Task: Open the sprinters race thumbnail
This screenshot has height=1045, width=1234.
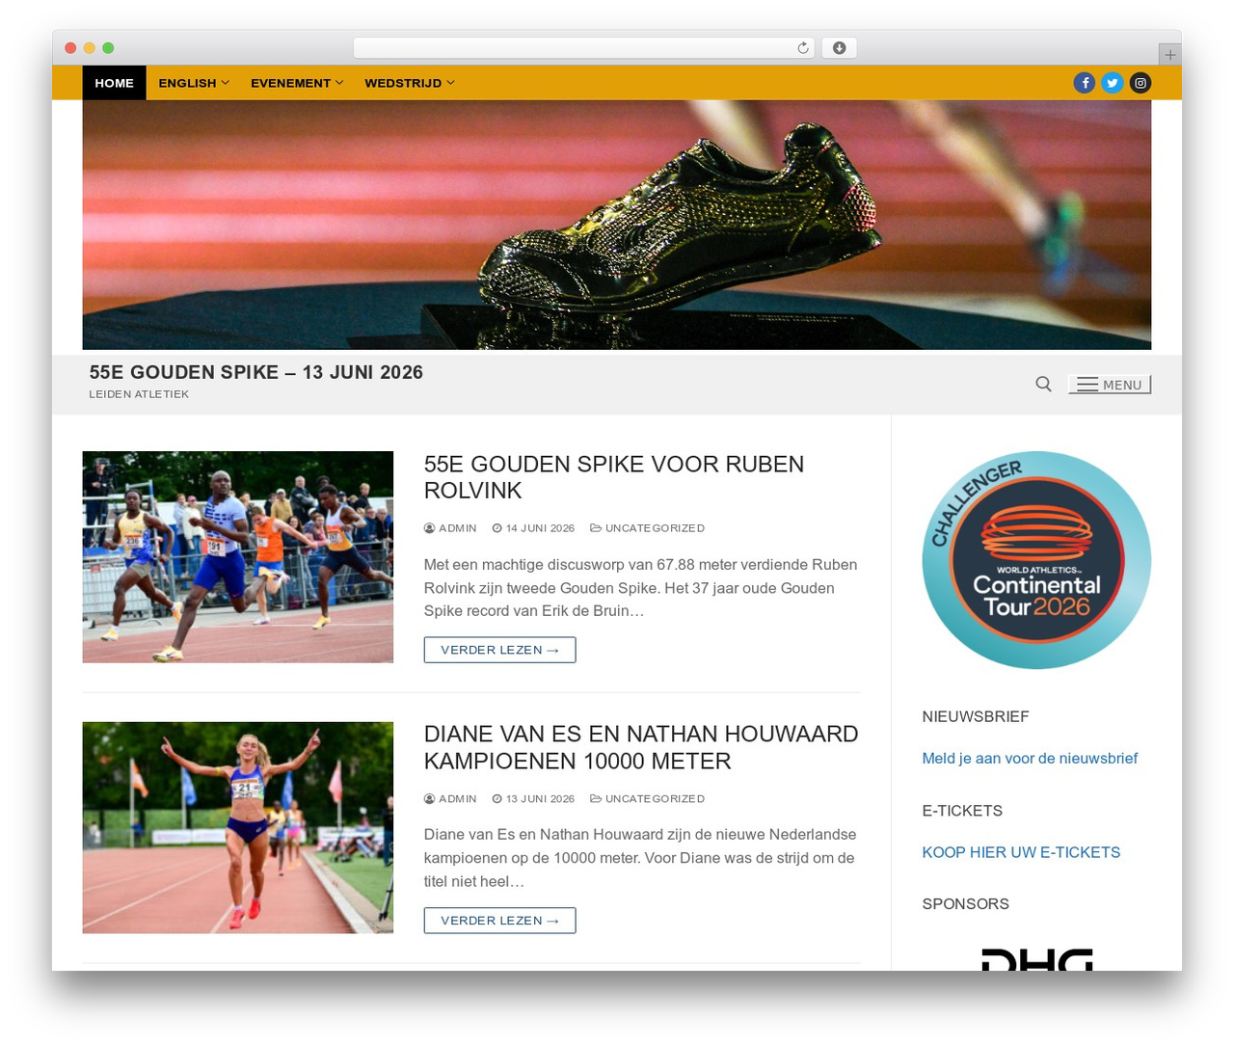Action: tap(238, 557)
